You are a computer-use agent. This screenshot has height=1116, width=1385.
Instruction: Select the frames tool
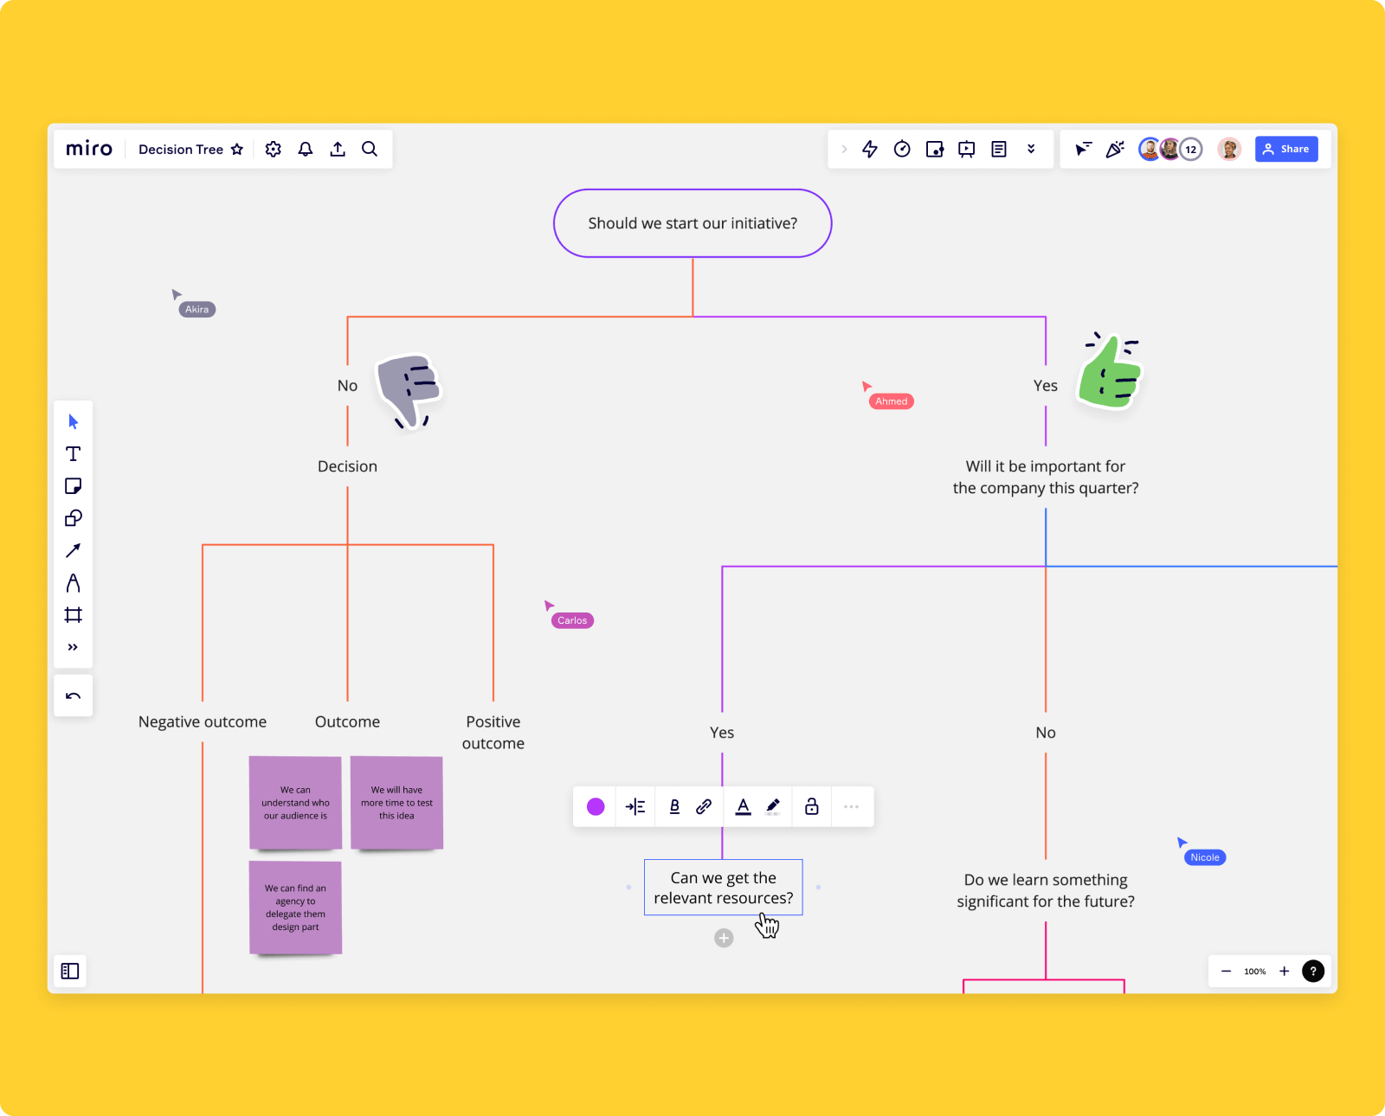pyautogui.click(x=73, y=615)
